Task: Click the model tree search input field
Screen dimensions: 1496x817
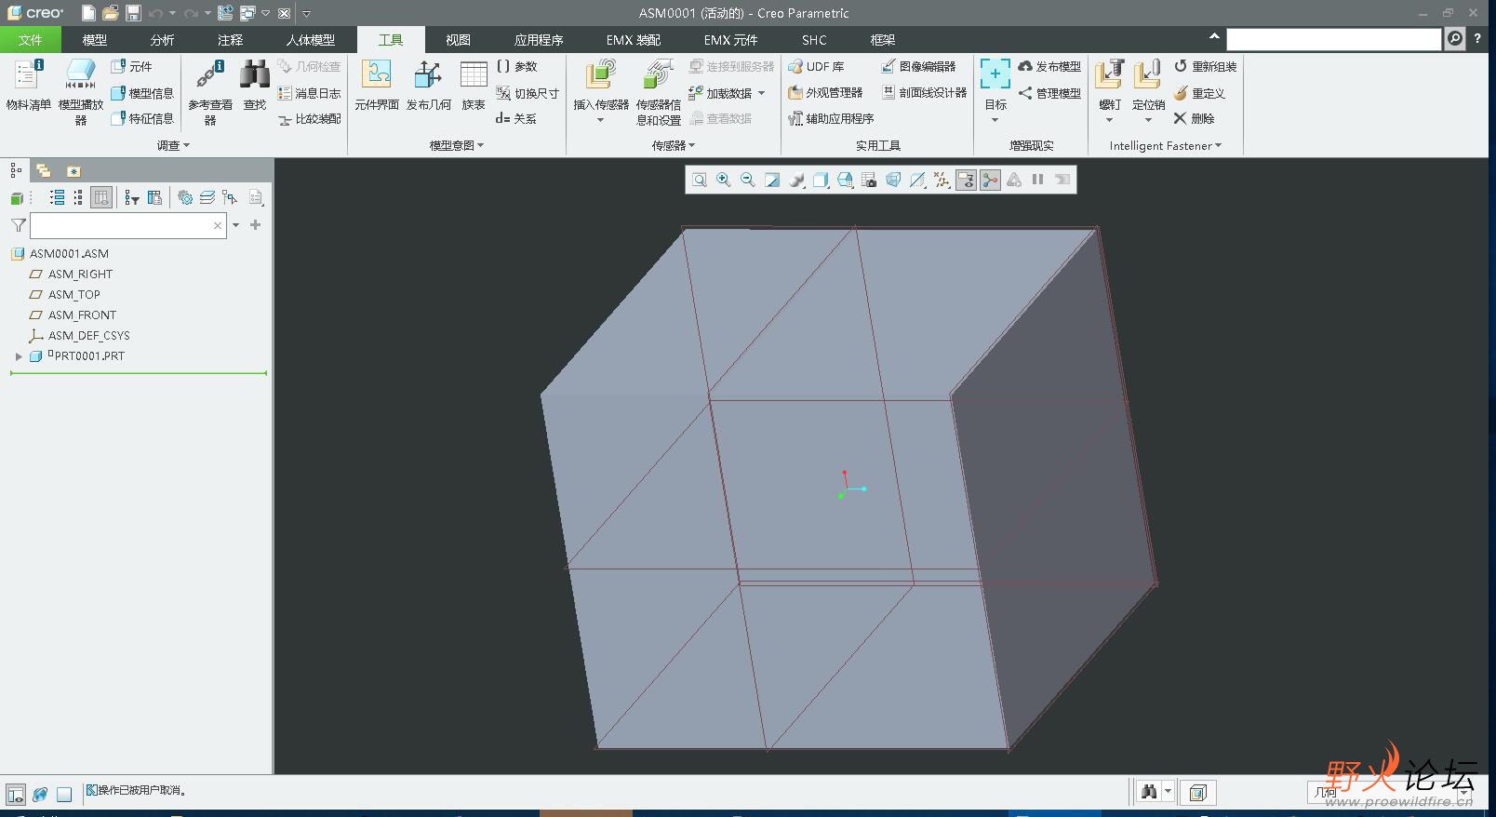Action: 127,225
